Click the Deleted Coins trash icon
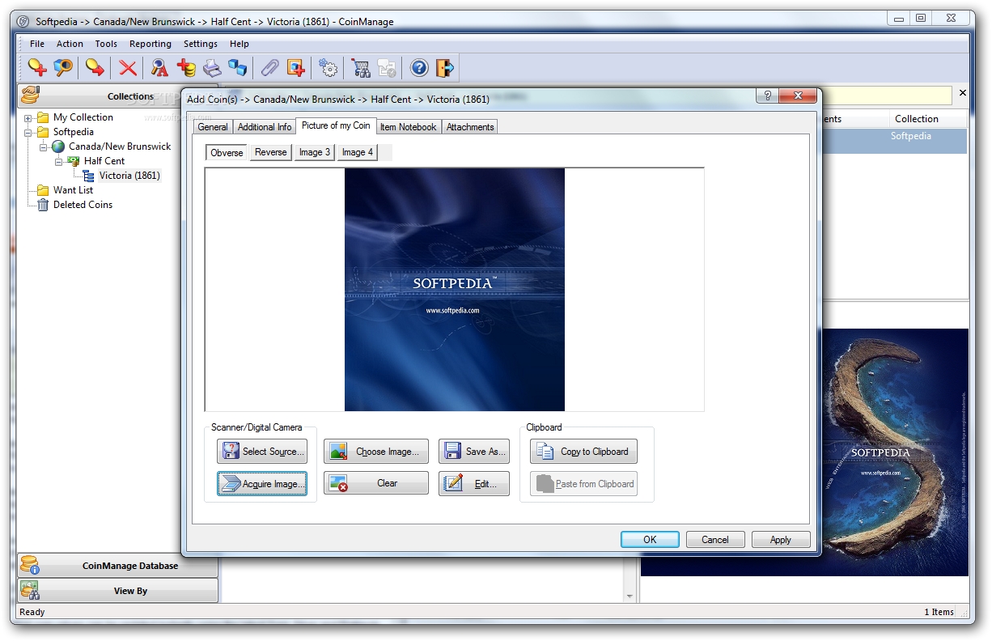Image resolution: width=992 pixels, height=641 pixels. (x=43, y=205)
